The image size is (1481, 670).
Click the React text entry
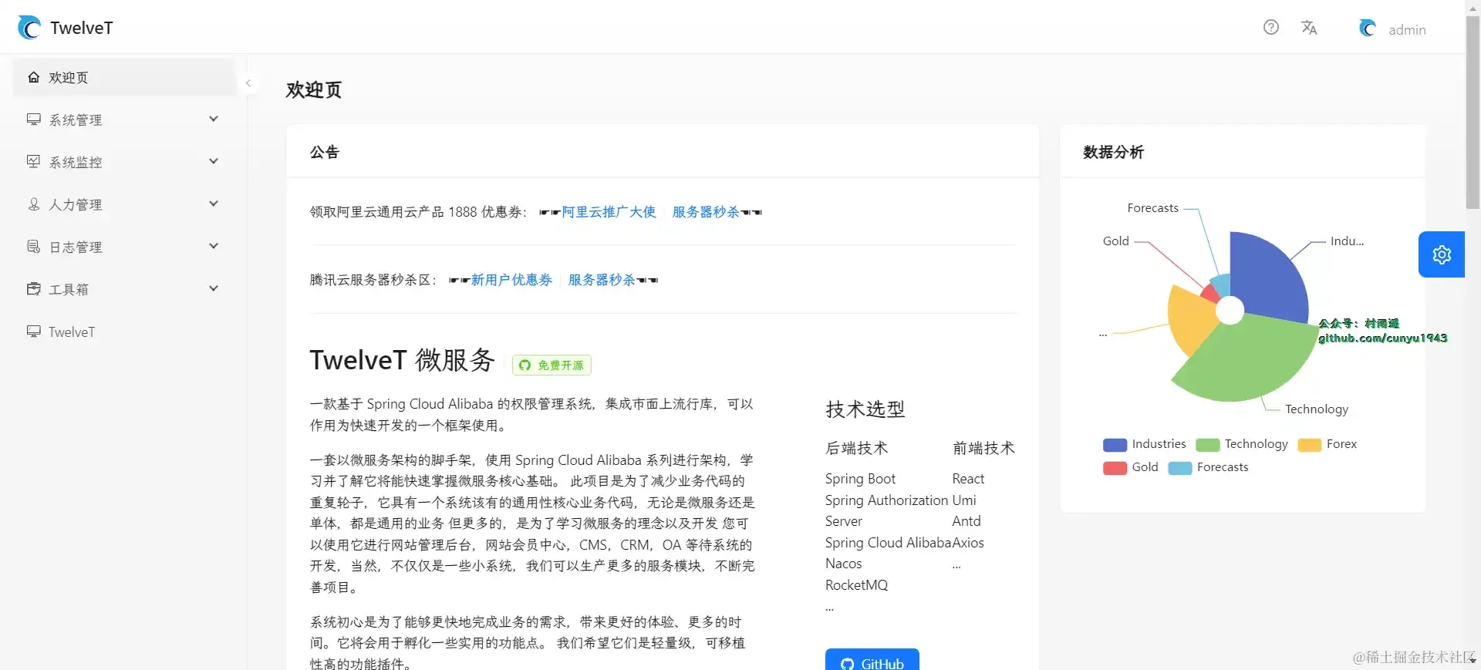968,479
